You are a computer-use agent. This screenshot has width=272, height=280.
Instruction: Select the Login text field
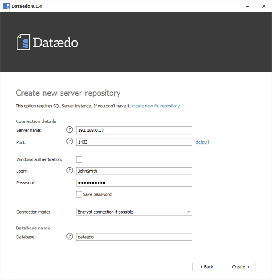click(x=134, y=171)
